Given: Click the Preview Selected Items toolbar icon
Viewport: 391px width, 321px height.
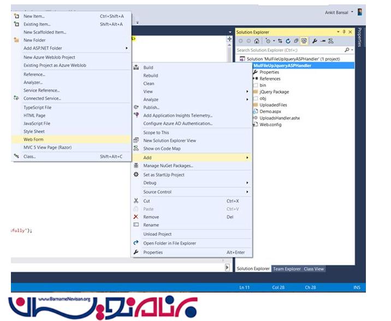Looking at the screenshot, I should (323, 41).
